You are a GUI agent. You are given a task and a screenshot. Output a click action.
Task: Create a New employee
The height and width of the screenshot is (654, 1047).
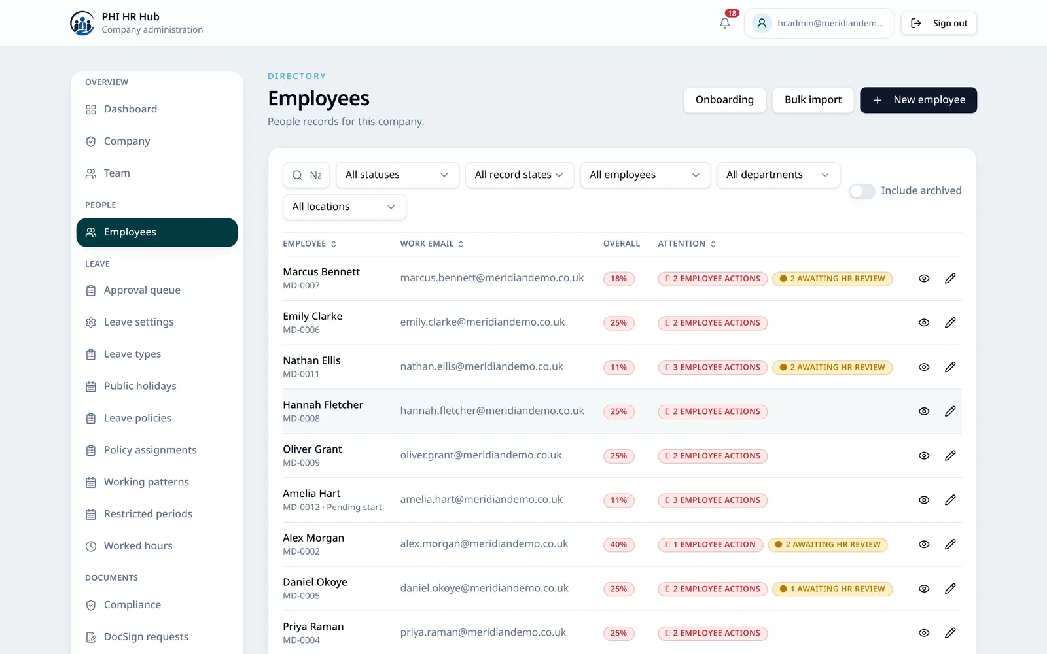(x=918, y=100)
